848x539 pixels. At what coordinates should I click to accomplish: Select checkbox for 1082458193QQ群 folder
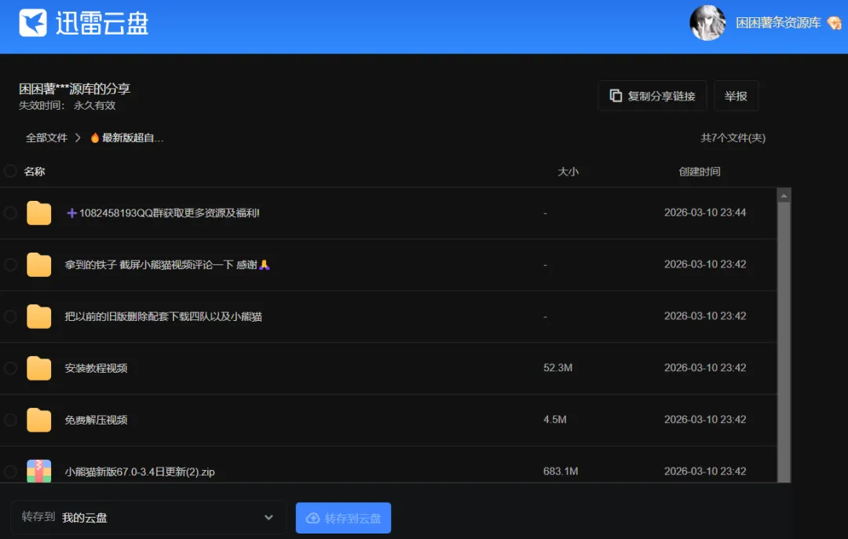(x=10, y=213)
